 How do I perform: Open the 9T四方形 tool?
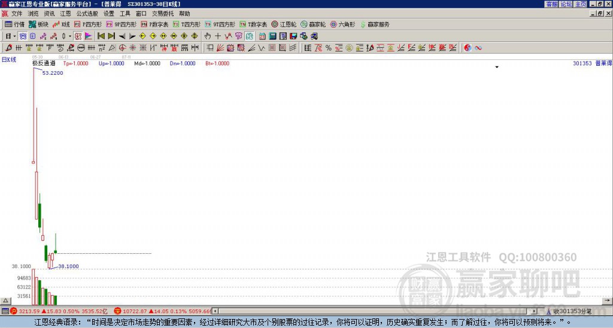point(220,24)
